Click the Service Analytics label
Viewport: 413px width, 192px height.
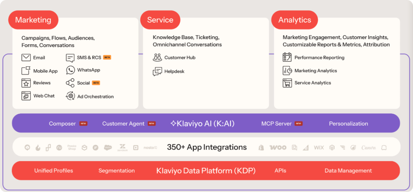(x=313, y=83)
